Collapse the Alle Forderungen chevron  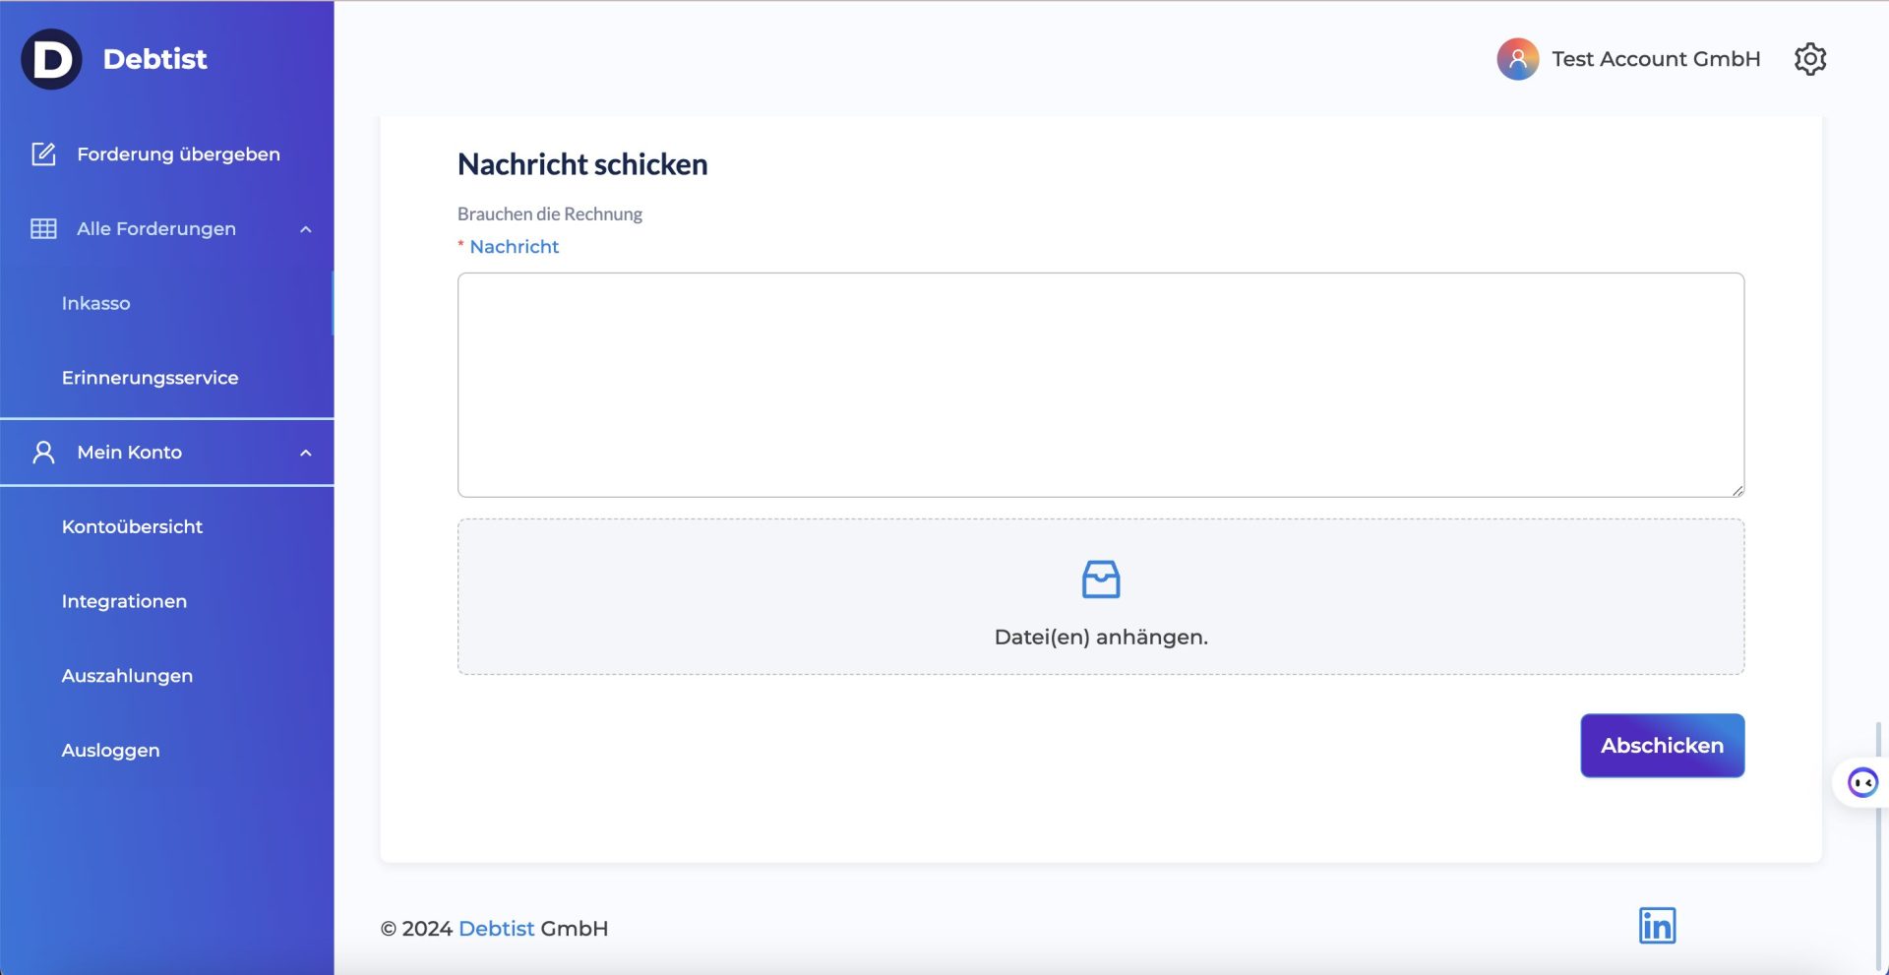[x=306, y=229]
